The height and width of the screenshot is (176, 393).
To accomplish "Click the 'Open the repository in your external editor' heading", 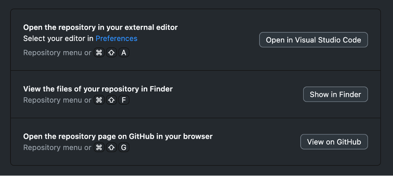I will [x=100, y=27].
